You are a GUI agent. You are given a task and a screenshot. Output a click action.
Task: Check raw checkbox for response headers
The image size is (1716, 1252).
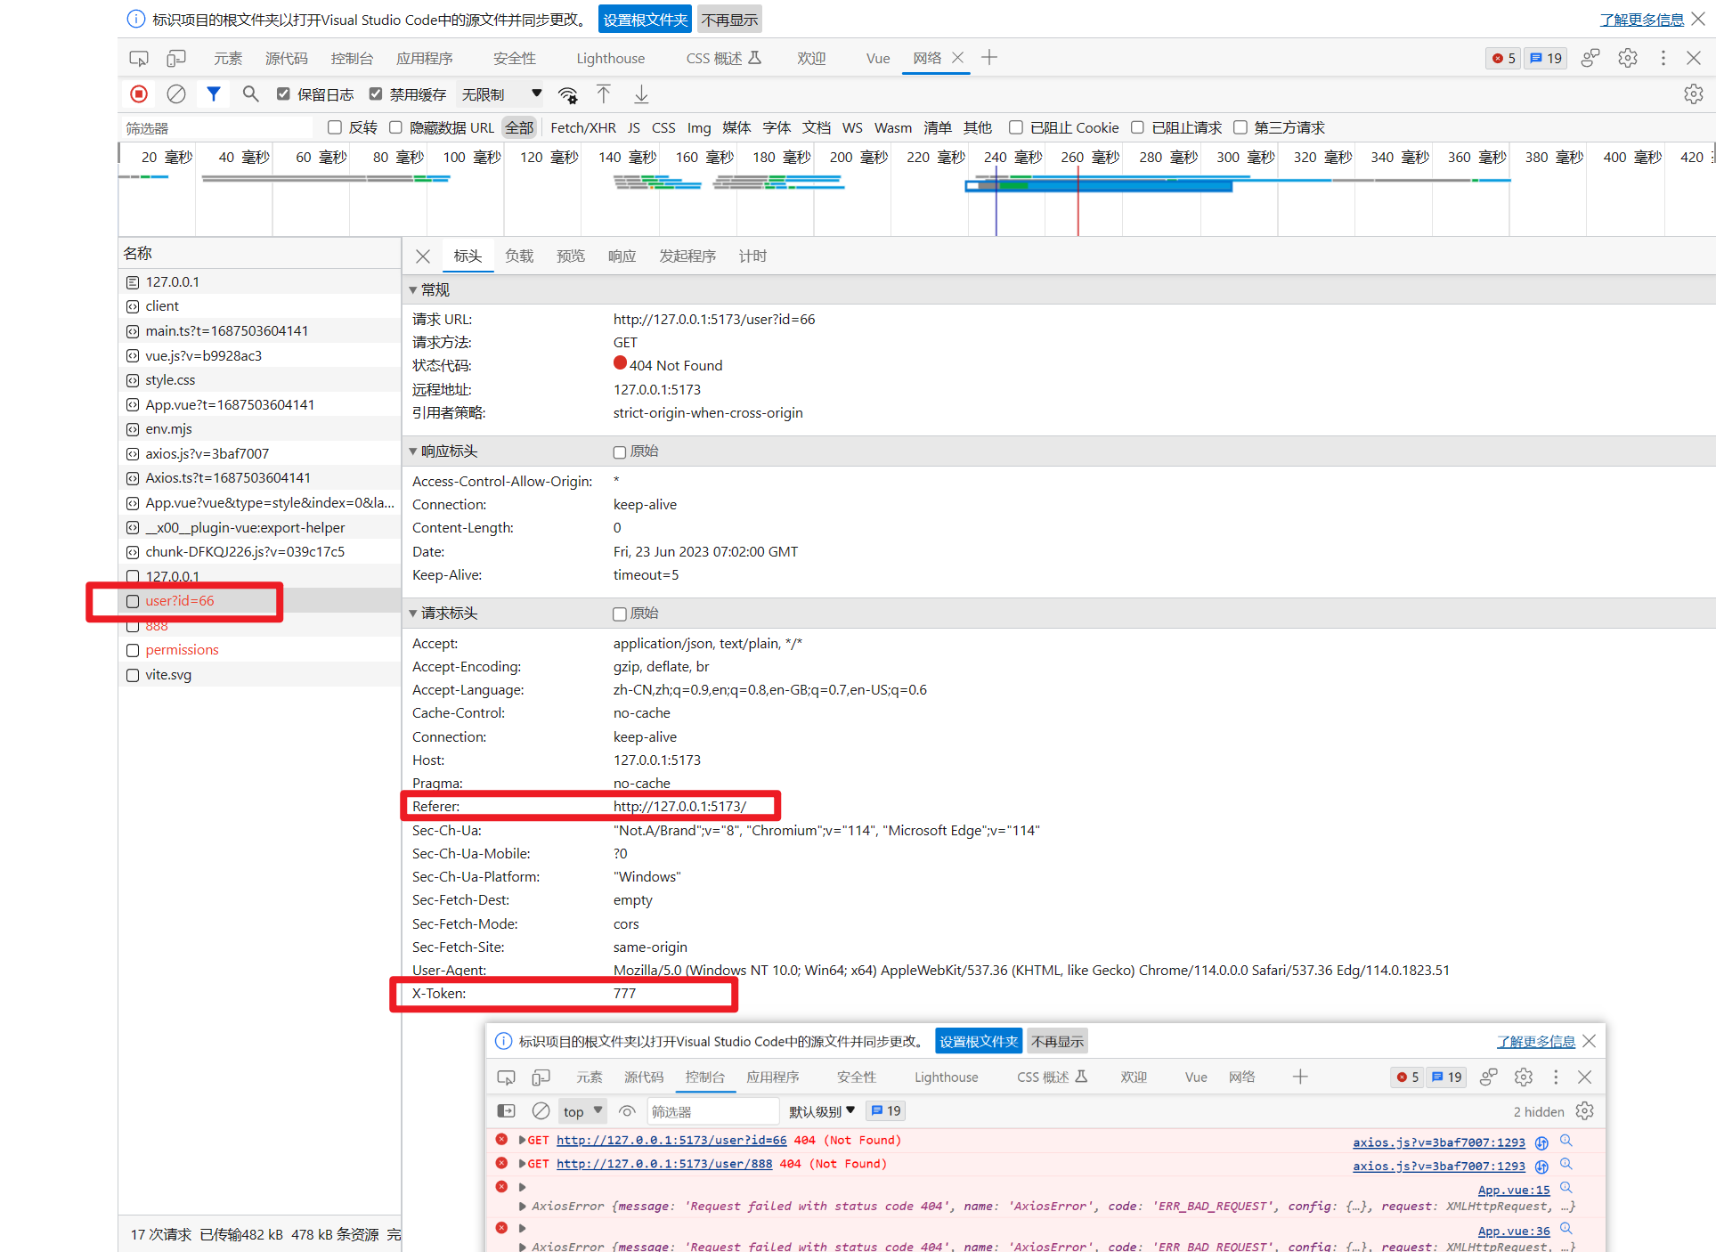[x=620, y=452]
